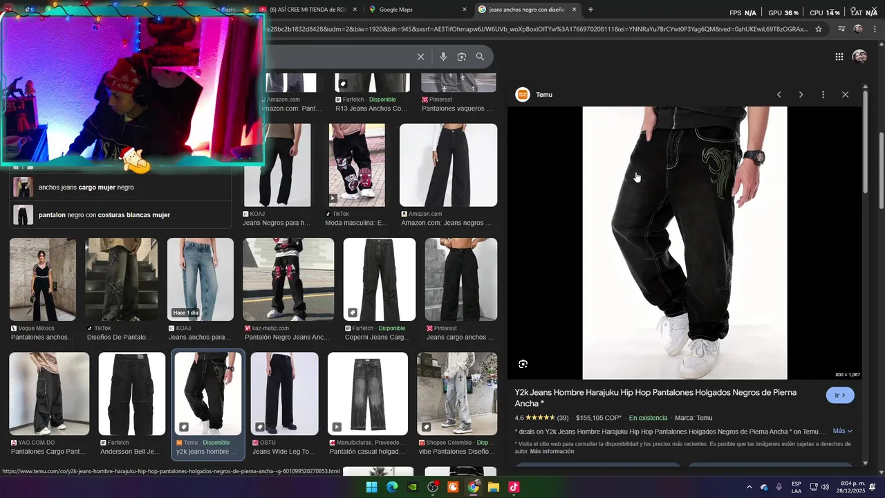This screenshot has height=498, width=885.
Task: Open the Pinterest Jeans cargo anchos result
Action: (461, 290)
